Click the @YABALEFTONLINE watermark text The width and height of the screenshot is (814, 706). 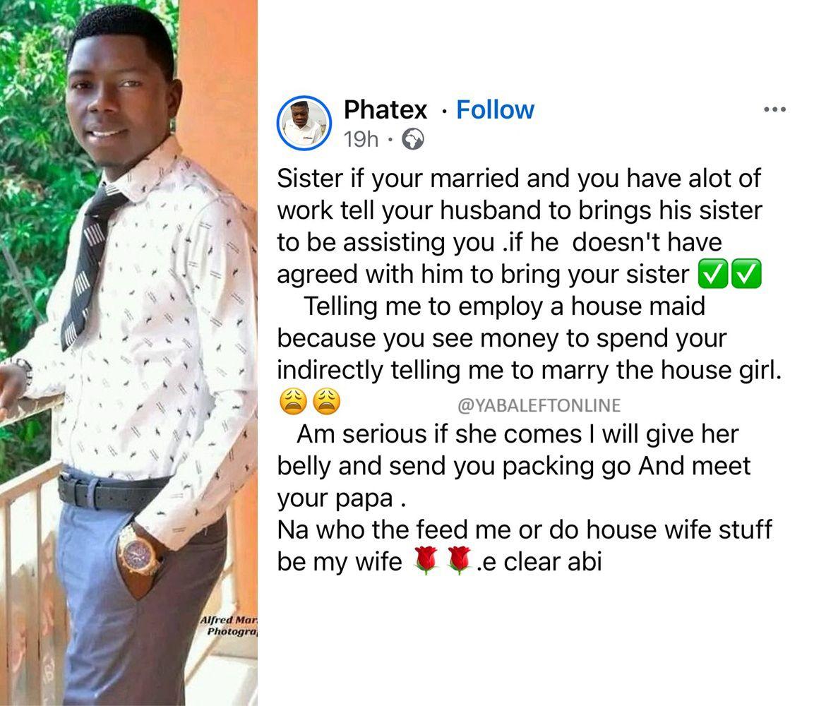pyautogui.click(x=539, y=405)
